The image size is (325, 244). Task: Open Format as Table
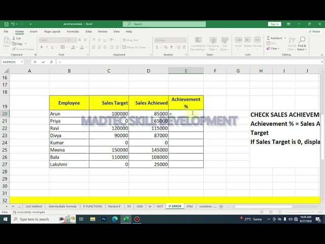pyautogui.click(x=213, y=44)
